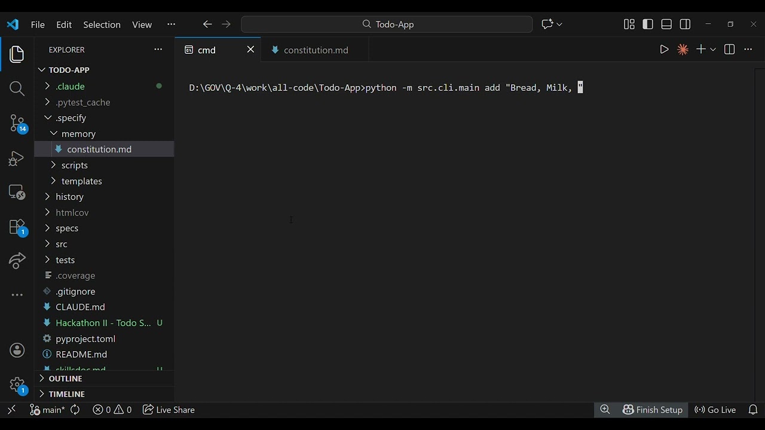765x430 pixels.
Task: Open the zoom magnifier status bar item
Action: coord(605,410)
